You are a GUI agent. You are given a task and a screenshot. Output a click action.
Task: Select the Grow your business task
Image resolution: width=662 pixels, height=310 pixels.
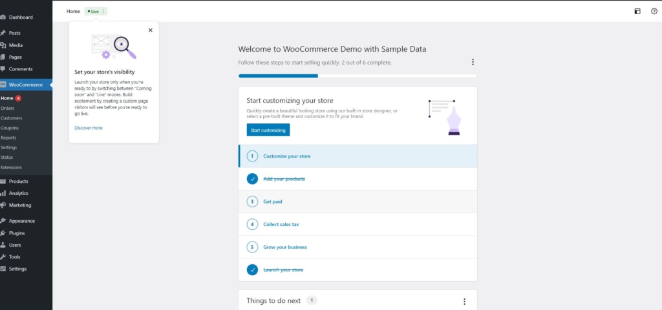(x=358, y=247)
